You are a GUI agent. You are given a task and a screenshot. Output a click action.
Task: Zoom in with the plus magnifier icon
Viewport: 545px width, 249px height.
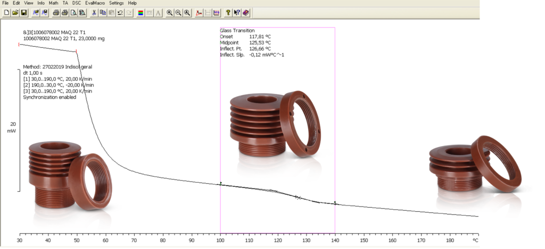coord(169,12)
